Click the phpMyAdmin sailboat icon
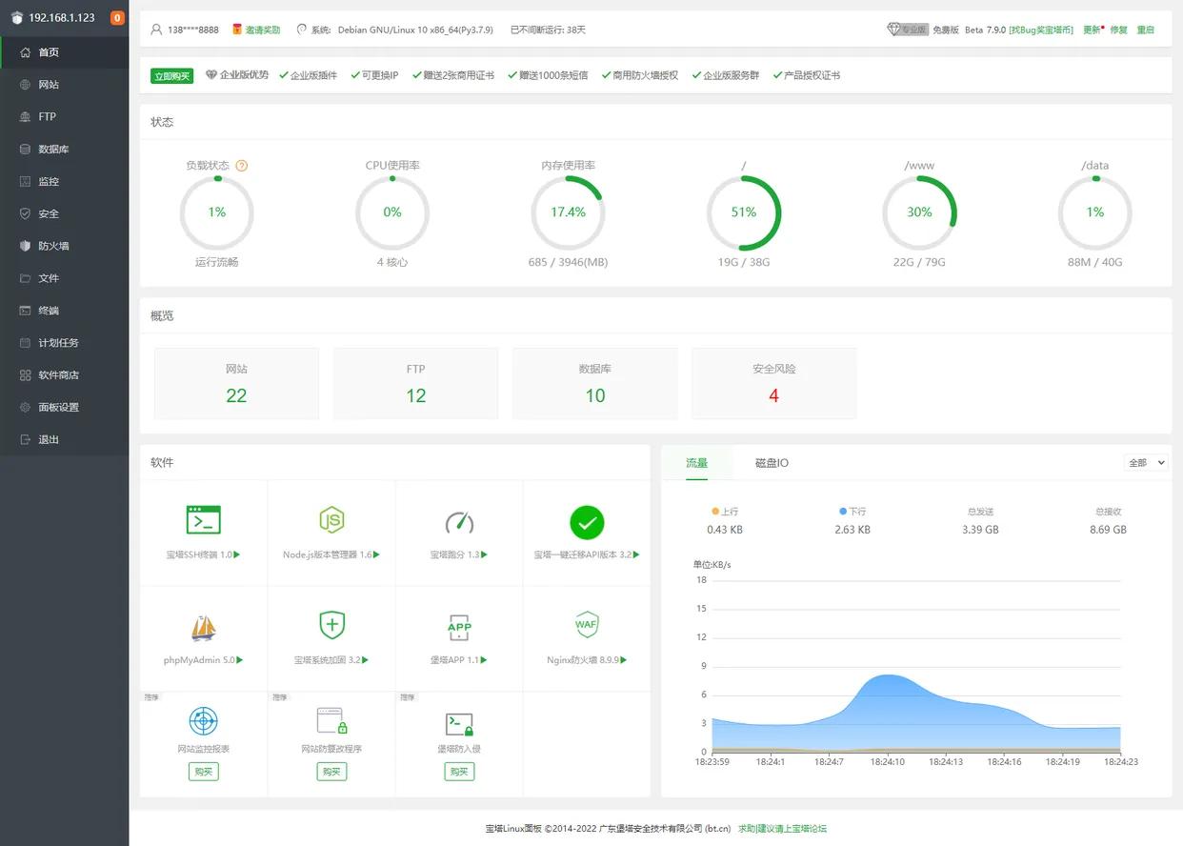This screenshot has height=846, width=1183. point(203,627)
